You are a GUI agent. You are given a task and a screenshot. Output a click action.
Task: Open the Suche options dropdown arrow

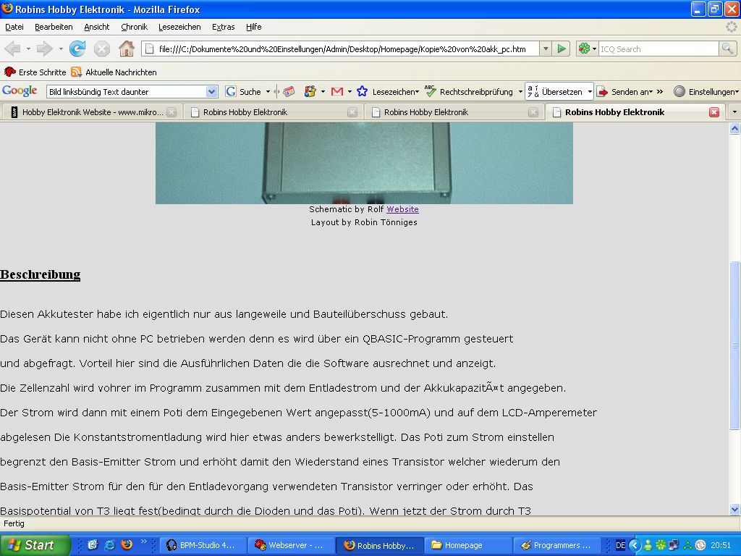(268, 91)
